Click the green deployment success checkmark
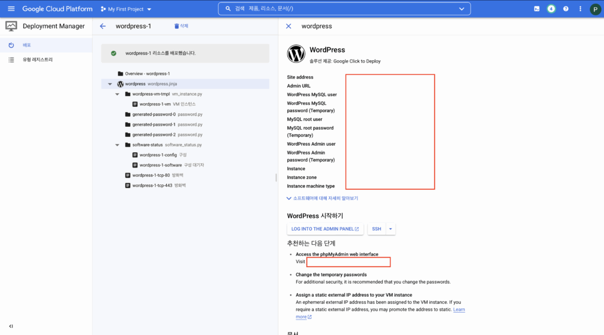Screen dimensions: 604x335 pos(114,53)
